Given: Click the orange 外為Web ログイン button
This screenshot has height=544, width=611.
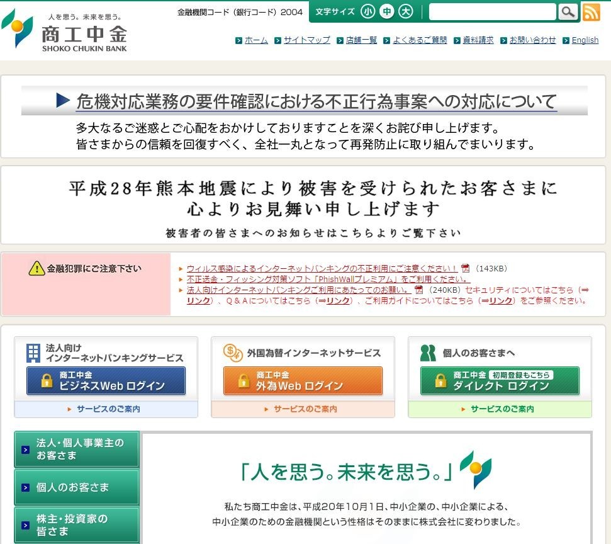Looking at the screenshot, I should tap(303, 381).
